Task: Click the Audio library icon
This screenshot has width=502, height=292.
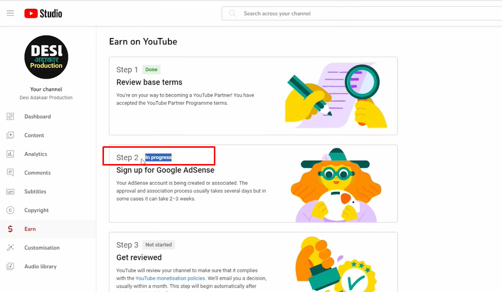Action: (x=10, y=267)
